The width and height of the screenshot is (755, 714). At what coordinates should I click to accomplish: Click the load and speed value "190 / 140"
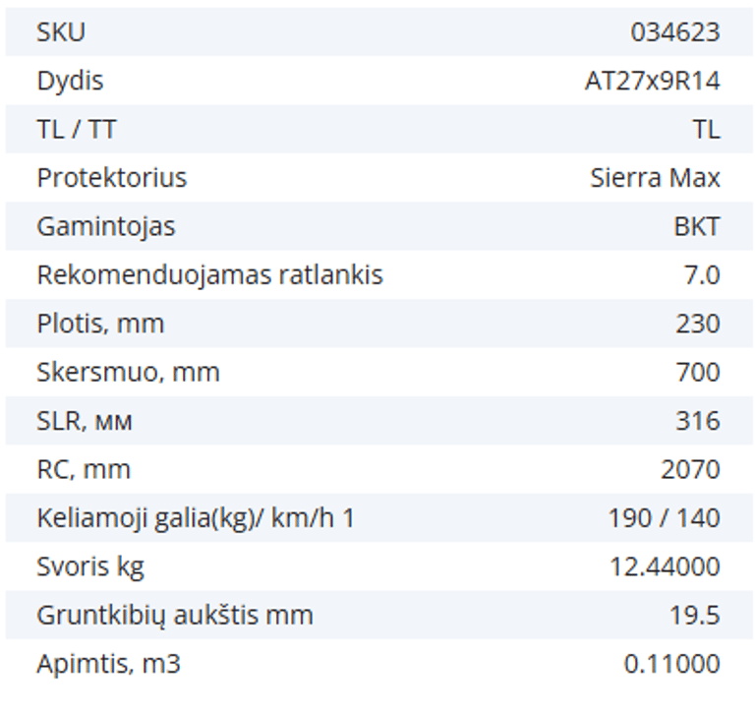coord(664,518)
